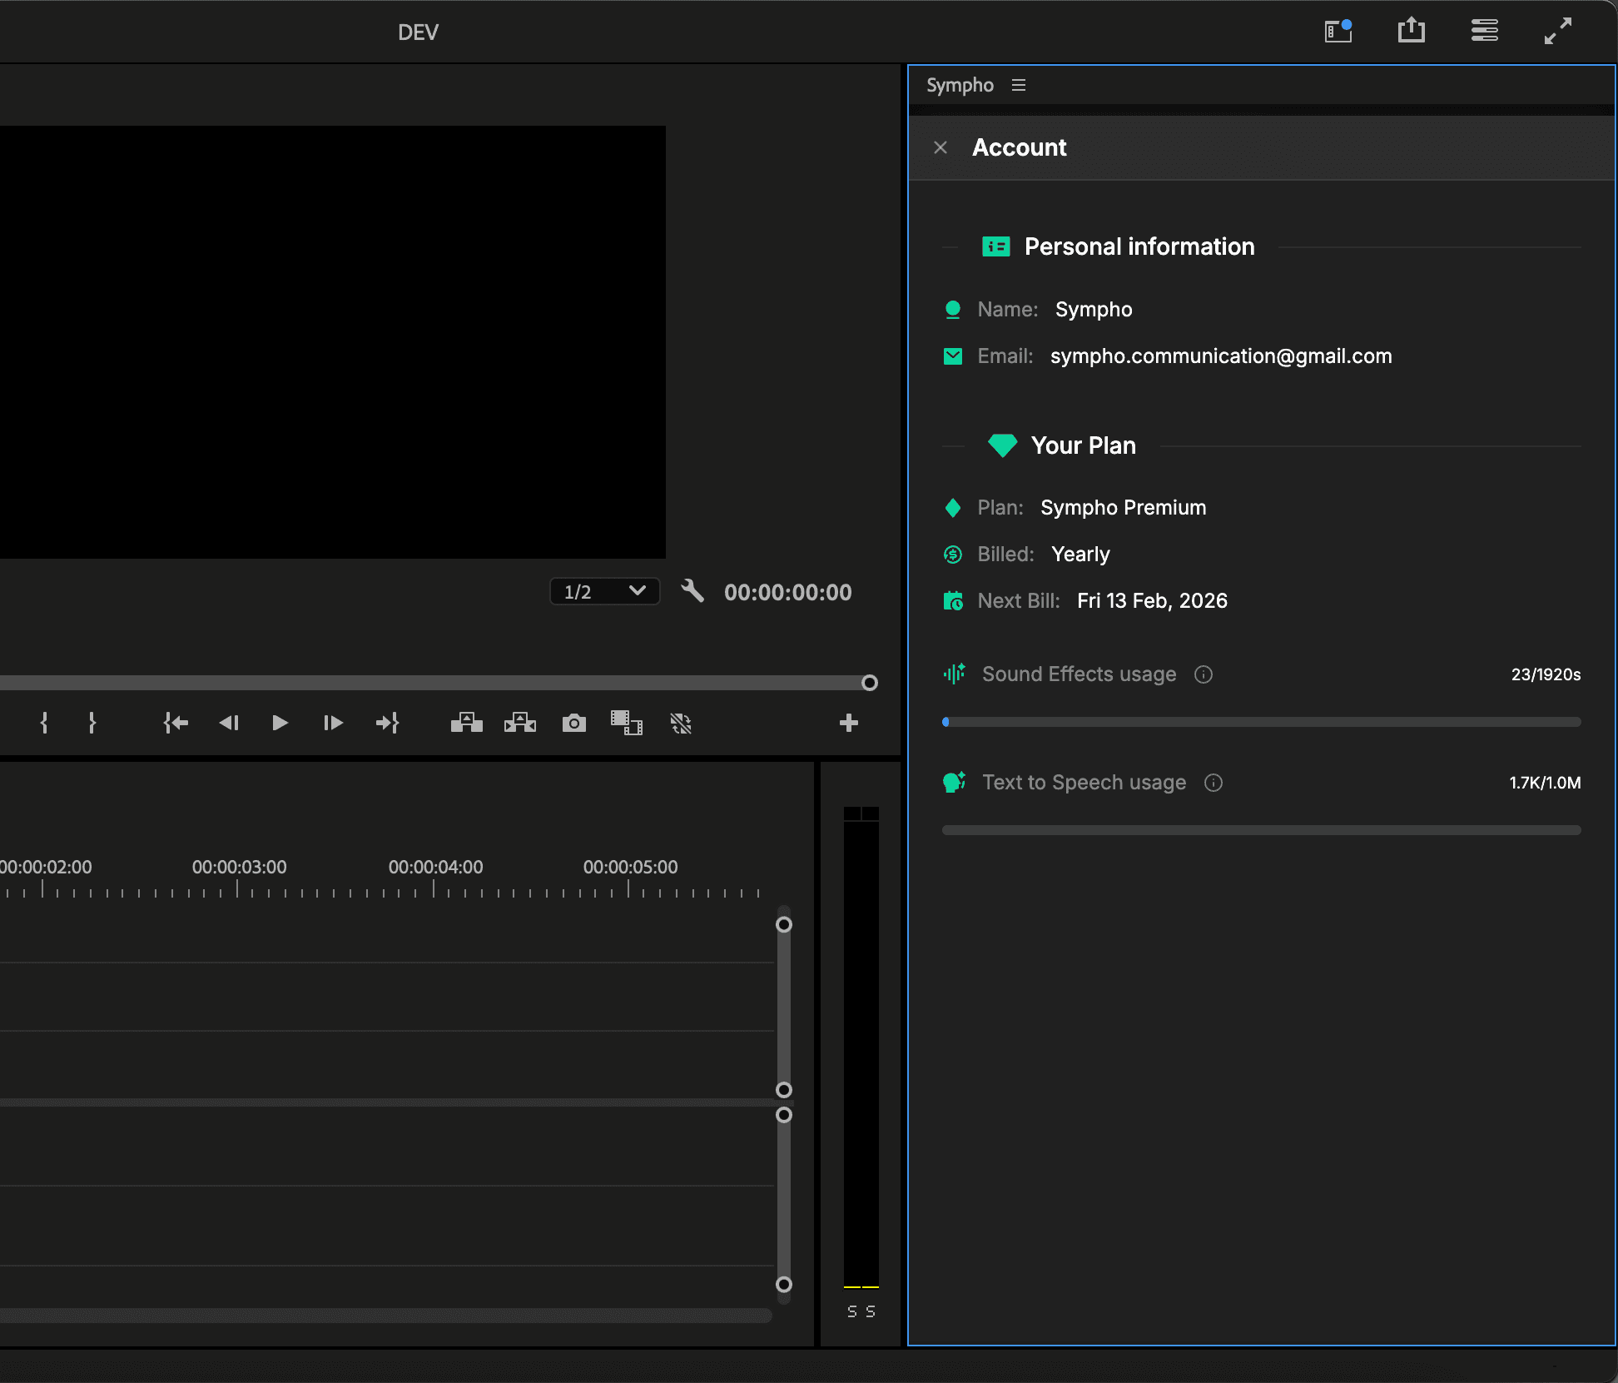Select the Sympho panel tab
The width and height of the screenshot is (1618, 1383).
(960, 85)
